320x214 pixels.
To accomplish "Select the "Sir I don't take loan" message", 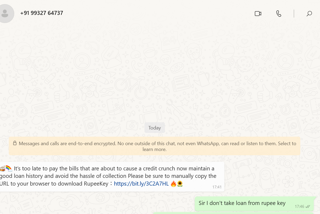I will tap(242, 203).
